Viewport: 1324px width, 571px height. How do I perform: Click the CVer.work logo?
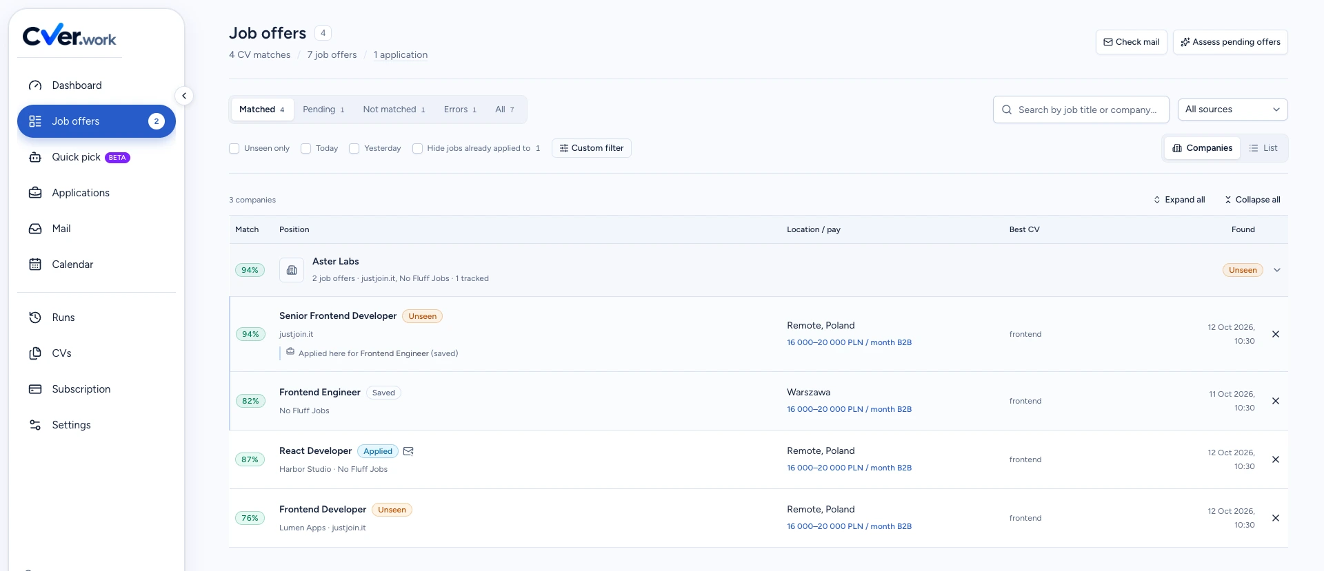(x=70, y=36)
